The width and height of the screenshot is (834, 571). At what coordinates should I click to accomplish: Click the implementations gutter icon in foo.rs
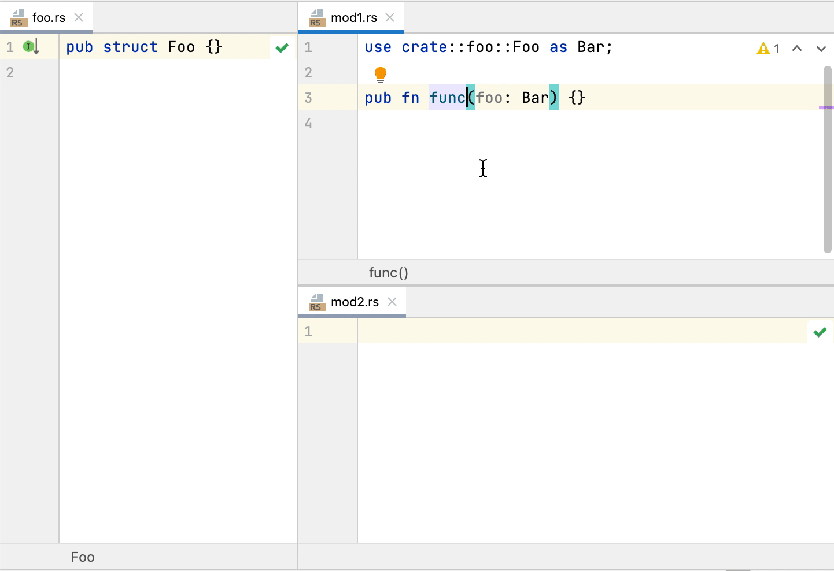click(31, 47)
